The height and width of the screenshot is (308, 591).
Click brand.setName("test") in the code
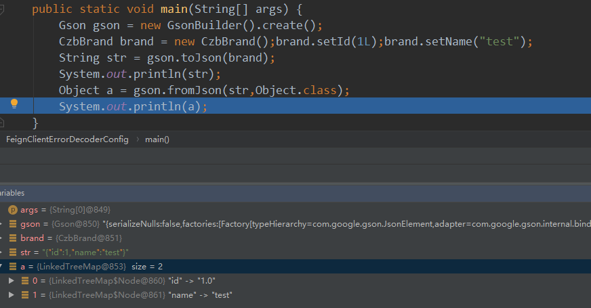pyautogui.click(x=455, y=41)
